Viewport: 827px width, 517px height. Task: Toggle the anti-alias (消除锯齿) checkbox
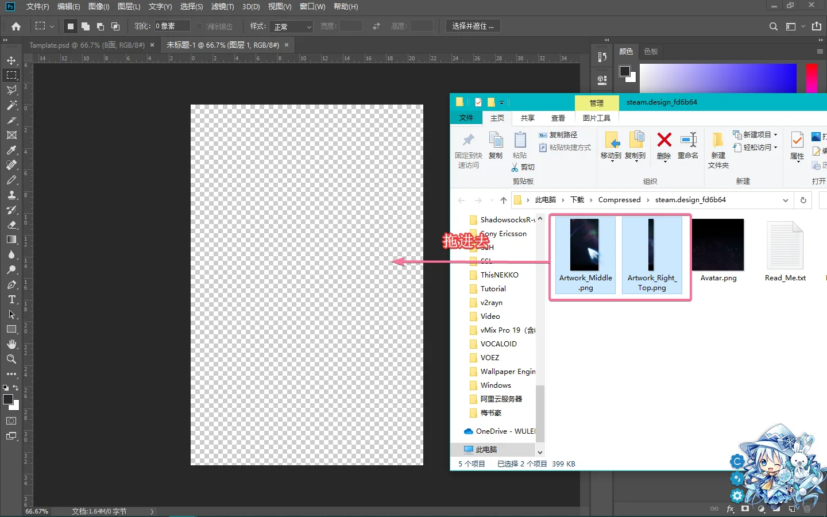point(199,26)
